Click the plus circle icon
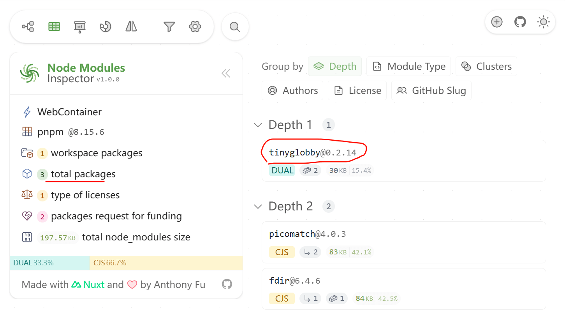 pyautogui.click(x=496, y=22)
